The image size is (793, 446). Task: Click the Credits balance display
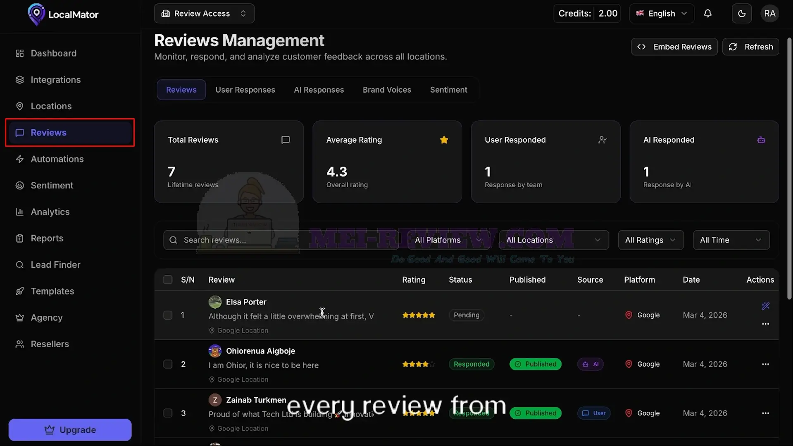point(587,14)
